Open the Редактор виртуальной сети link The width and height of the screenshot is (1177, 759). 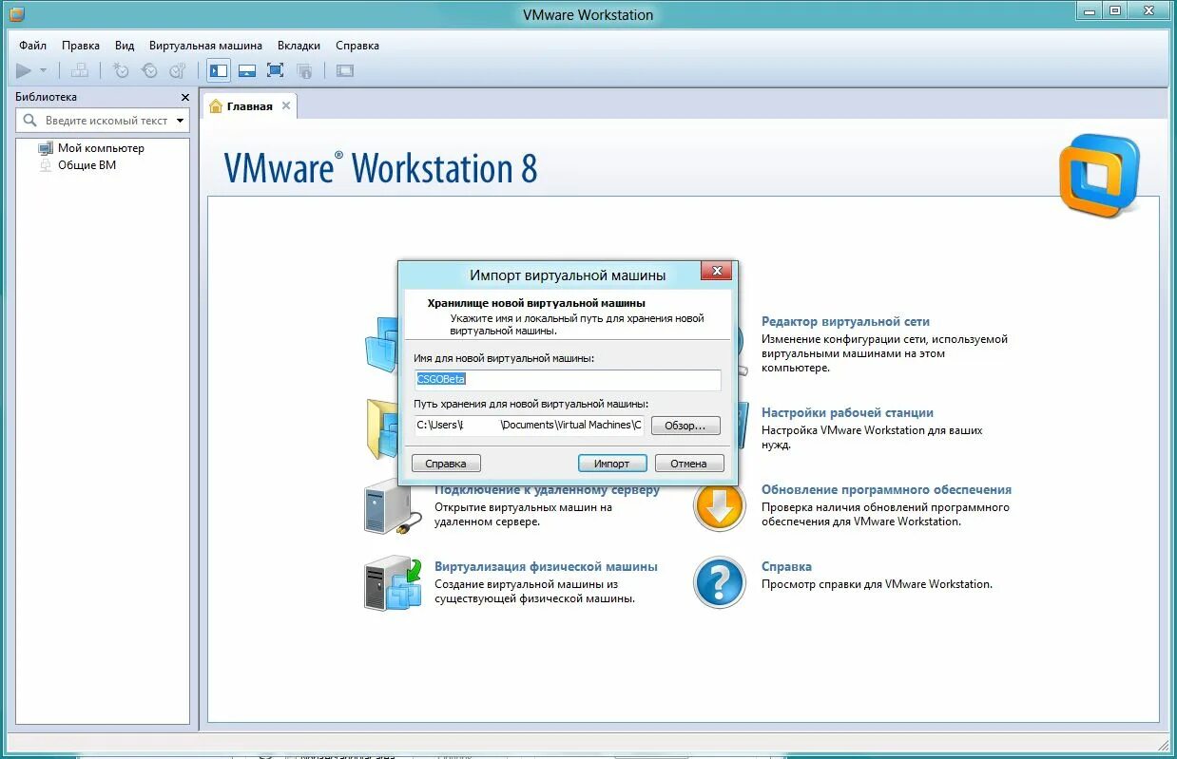(845, 322)
